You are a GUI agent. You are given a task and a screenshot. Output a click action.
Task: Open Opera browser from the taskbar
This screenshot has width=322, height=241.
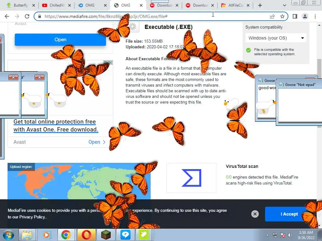click(86, 235)
